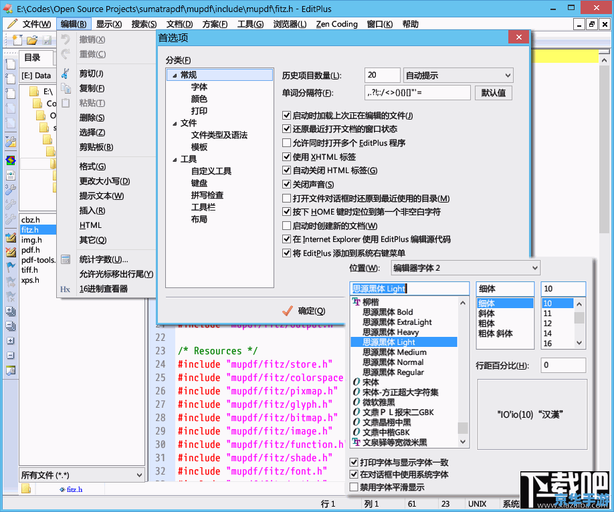Click the stacked plus expand all icon

[11, 311]
